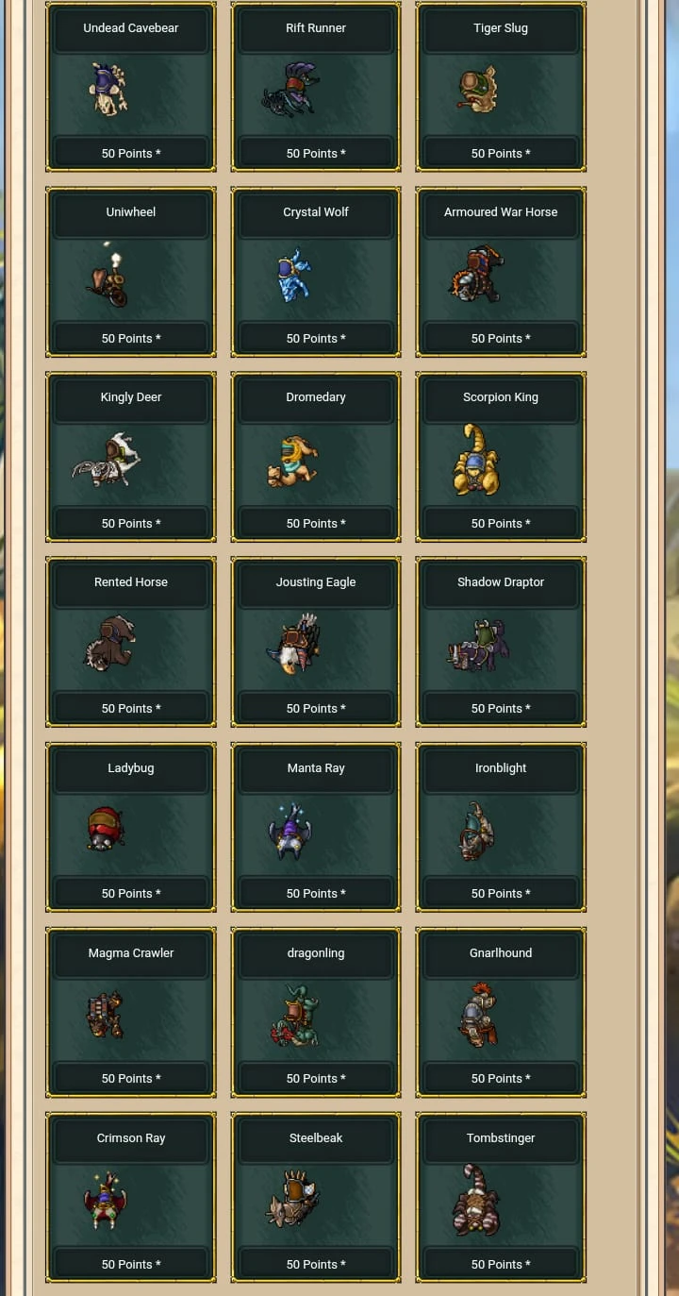This screenshot has height=1296, width=679.
Task: Click the Rift Runner mount icon
Action: [x=291, y=91]
